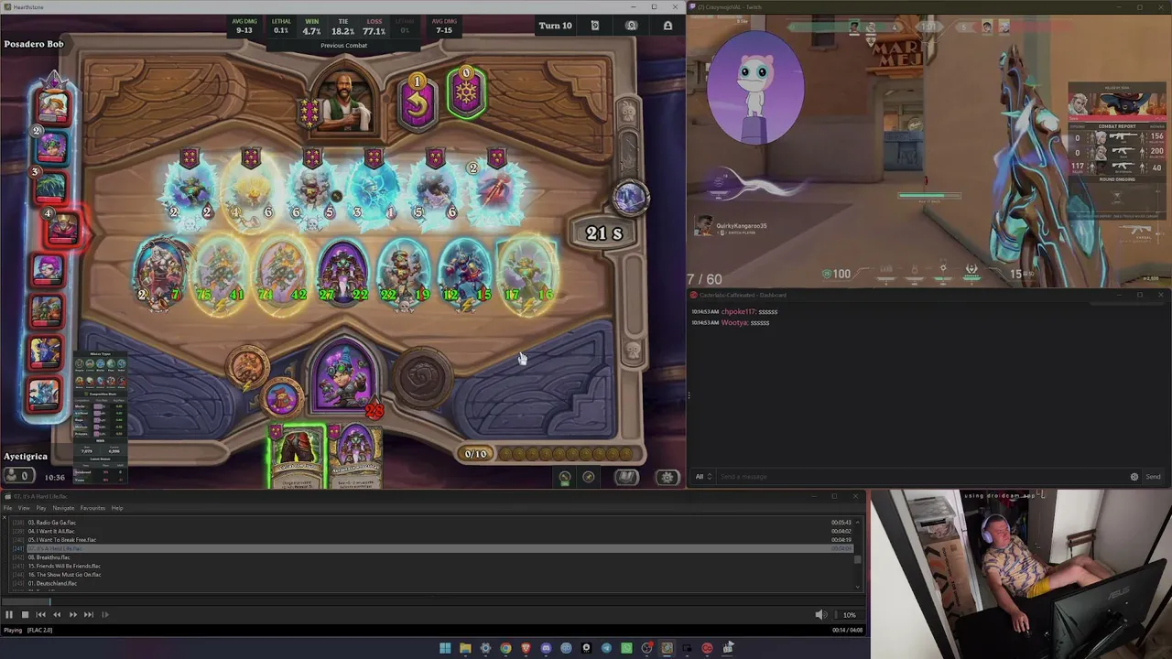Click the leaderboard portrait marked 3

50,187
